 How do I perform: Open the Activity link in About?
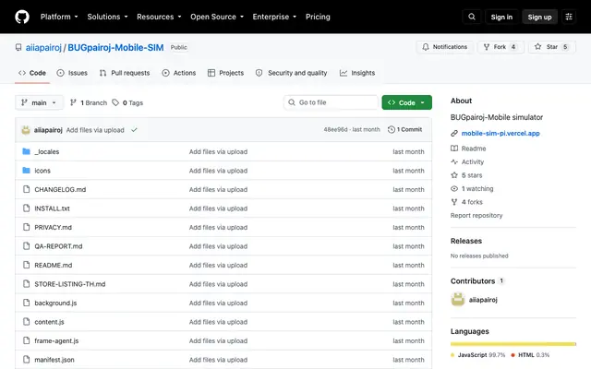pyautogui.click(x=467, y=162)
